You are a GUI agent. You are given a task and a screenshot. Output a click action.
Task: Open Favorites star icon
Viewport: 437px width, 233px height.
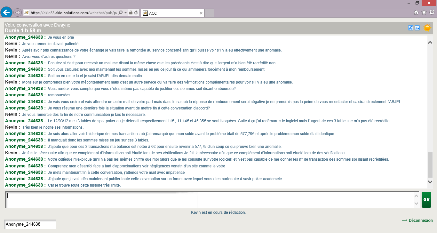(424, 12)
